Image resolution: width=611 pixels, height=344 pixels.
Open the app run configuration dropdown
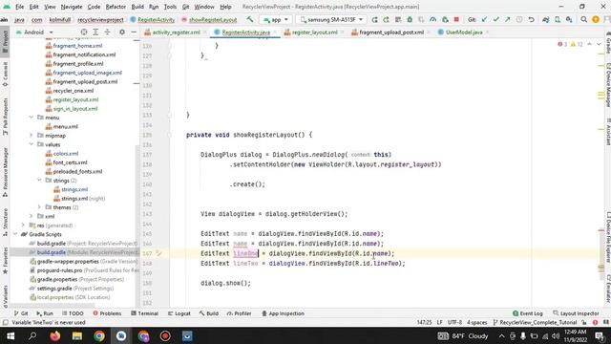pyautogui.click(x=276, y=19)
